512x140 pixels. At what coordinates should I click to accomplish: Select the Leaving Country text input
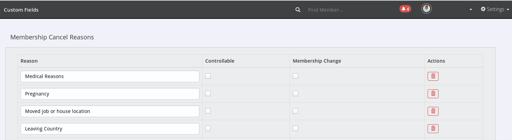click(110, 129)
